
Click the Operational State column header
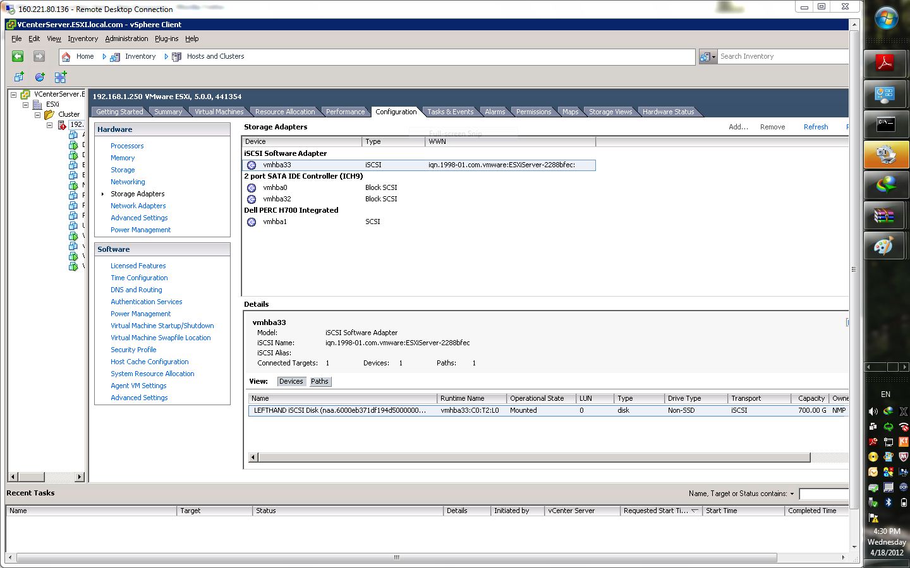point(541,398)
